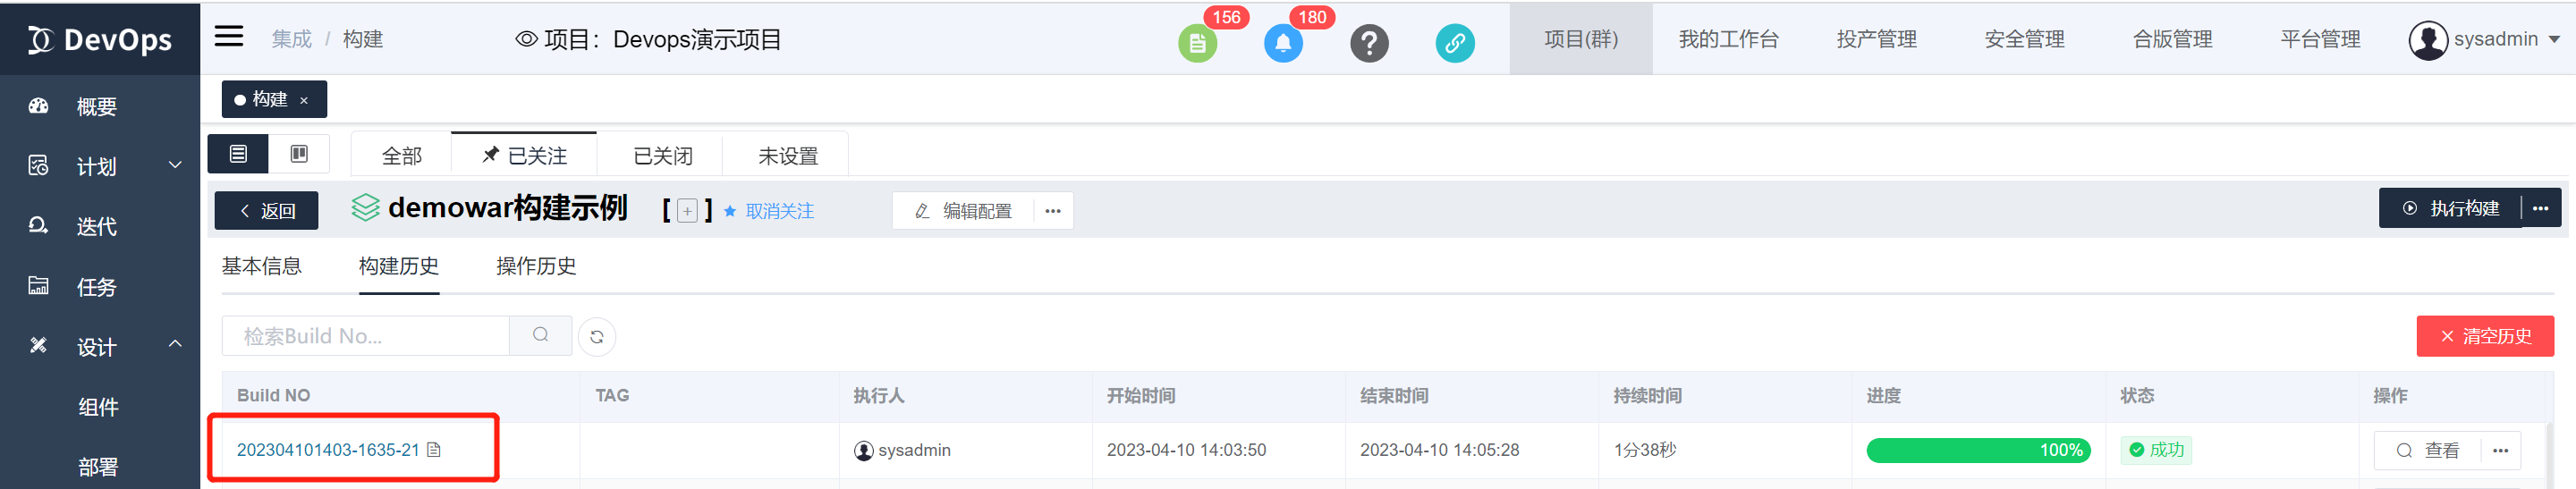Focus the 检索Build No search field
The width and height of the screenshot is (2576, 489).
[366, 336]
